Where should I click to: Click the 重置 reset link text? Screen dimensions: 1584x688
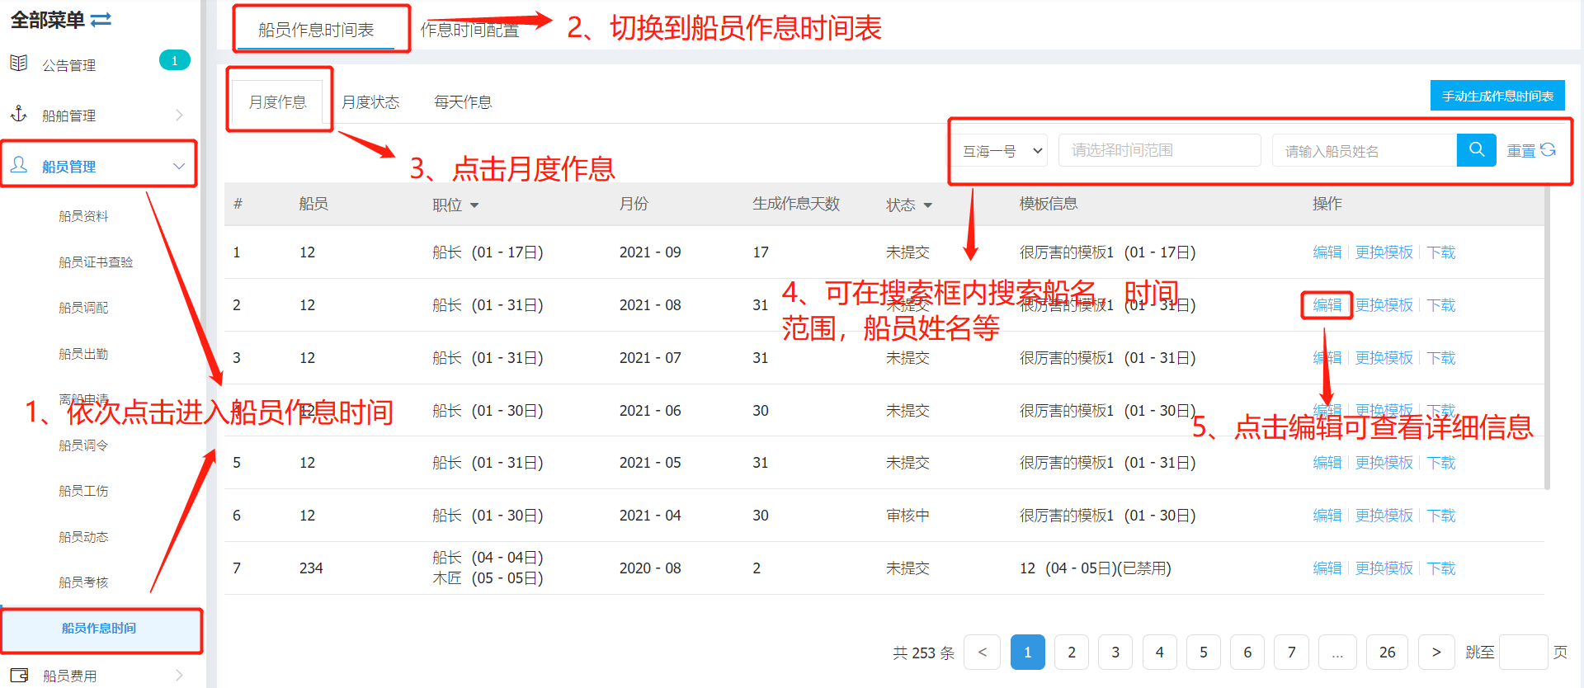click(x=1521, y=151)
